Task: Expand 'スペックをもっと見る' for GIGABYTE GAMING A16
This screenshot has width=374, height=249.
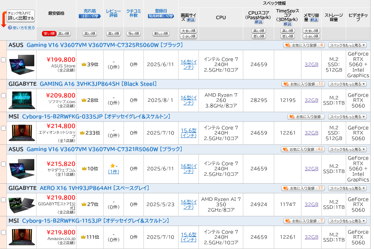Action: pos(347,84)
